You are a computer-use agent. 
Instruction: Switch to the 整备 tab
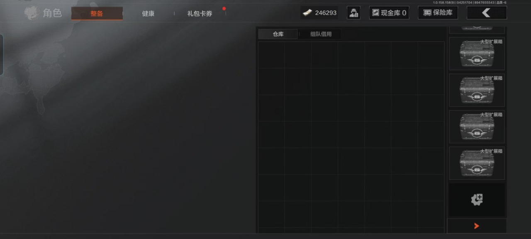click(97, 14)
